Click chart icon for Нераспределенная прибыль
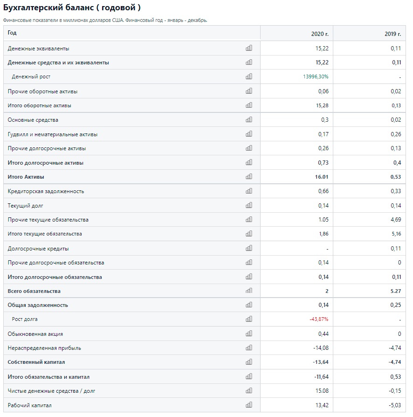 point(249,347)
